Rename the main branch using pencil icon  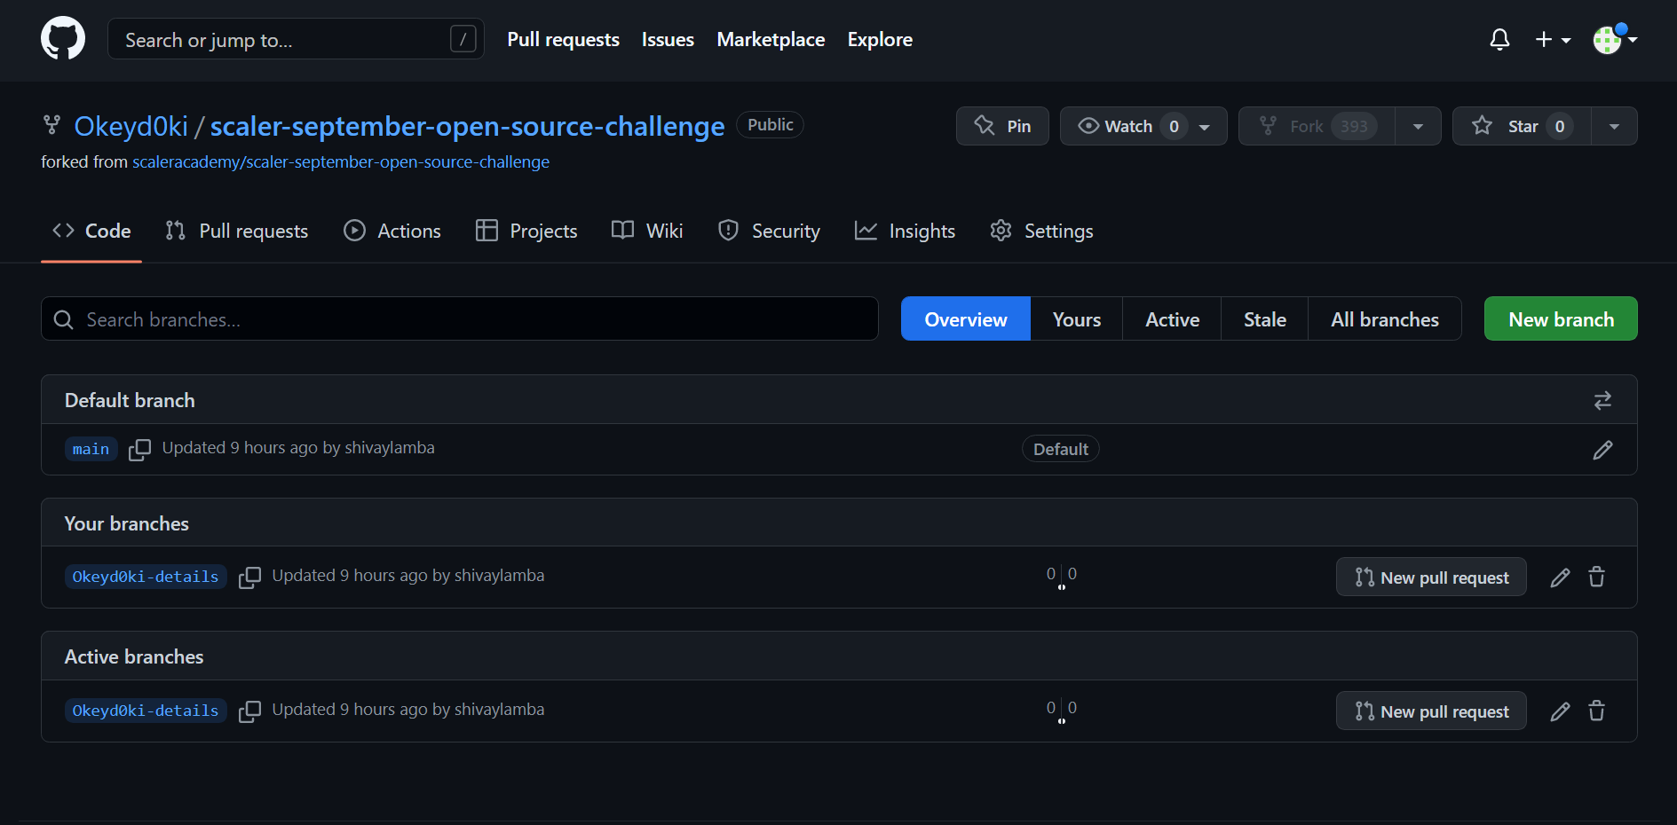coord(1602,450)
